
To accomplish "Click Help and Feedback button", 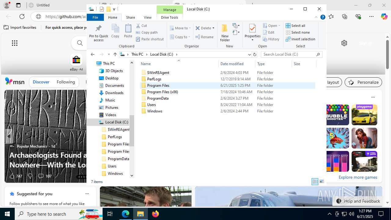I will coord(358,201).
